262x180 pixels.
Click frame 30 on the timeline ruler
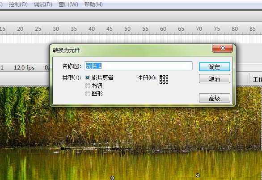coord(56,29)
